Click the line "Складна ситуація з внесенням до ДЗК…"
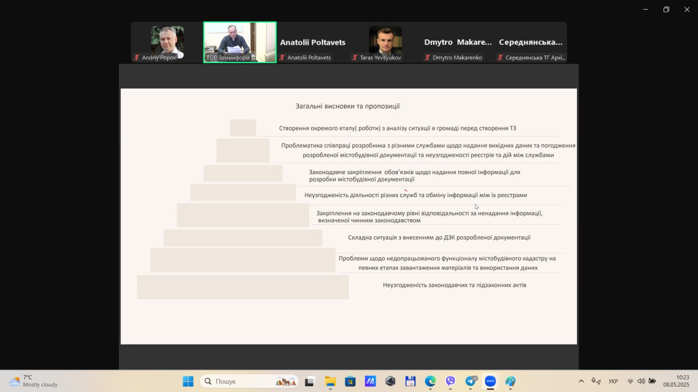This screenshot has width=698, height=392. pos(439,237)
